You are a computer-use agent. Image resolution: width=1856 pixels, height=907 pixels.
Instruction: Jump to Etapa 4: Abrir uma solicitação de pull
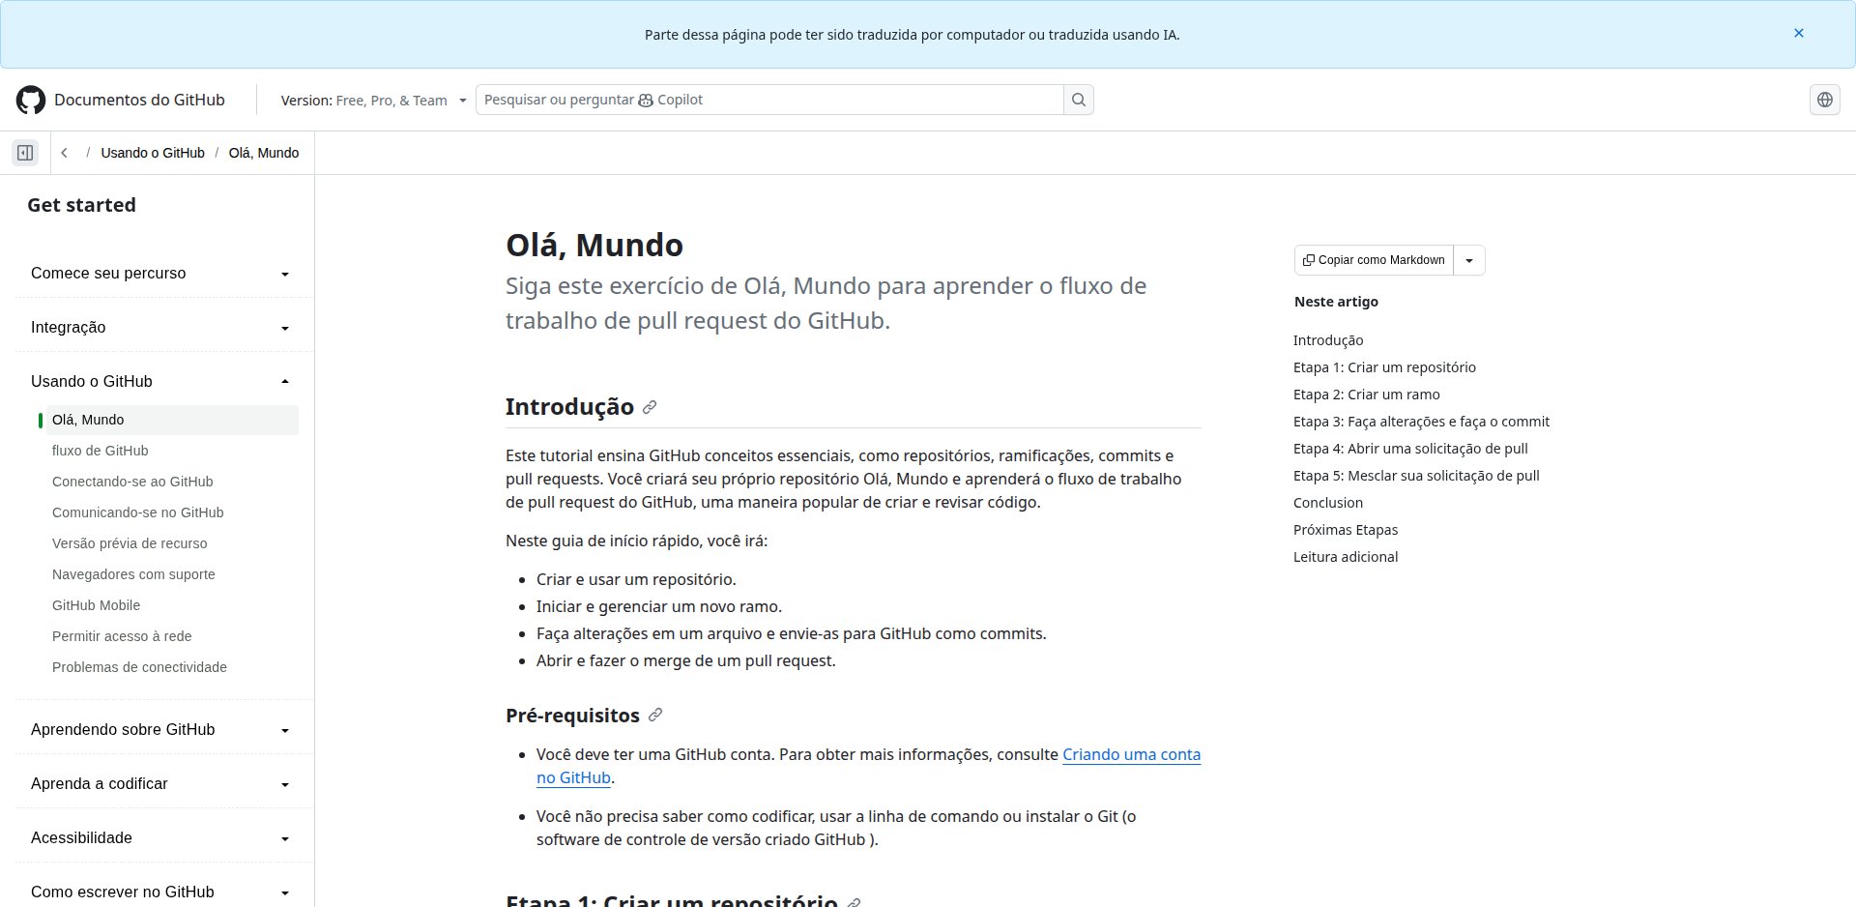coord(1410,449)
